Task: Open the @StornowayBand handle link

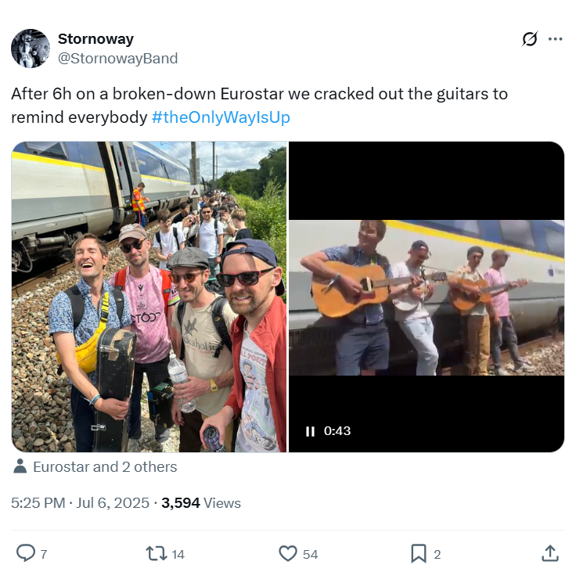Action: click(117, 59)
